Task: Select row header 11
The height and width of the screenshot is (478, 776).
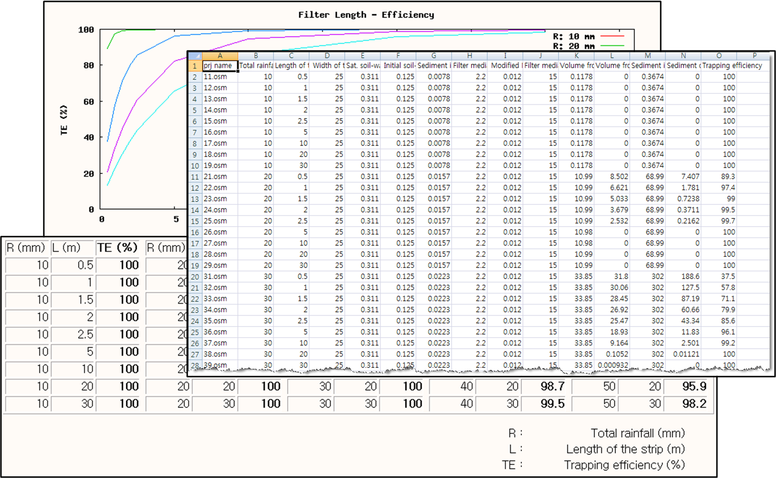Action: coord(195,177)
